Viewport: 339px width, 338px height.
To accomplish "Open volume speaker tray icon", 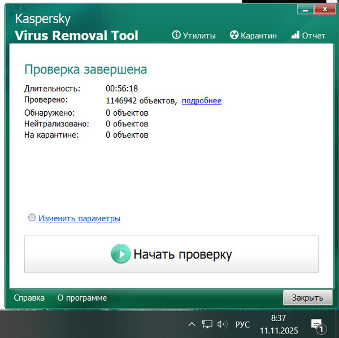I will (222, 324).
